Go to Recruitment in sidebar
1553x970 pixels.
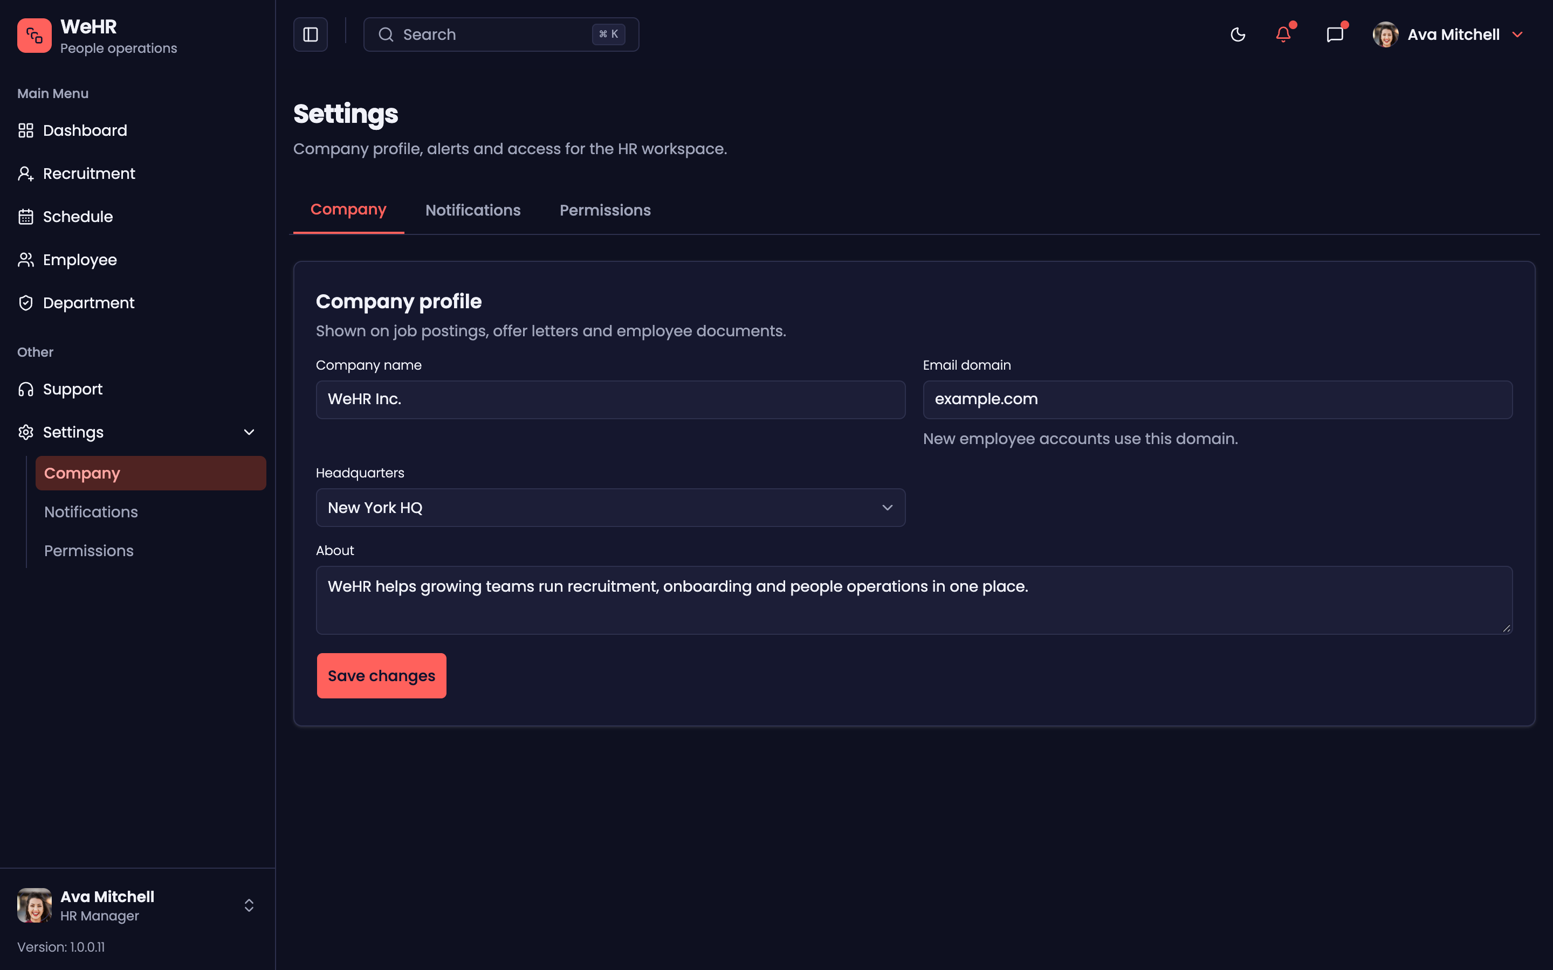pyautogui.click(x=138, y=174)
